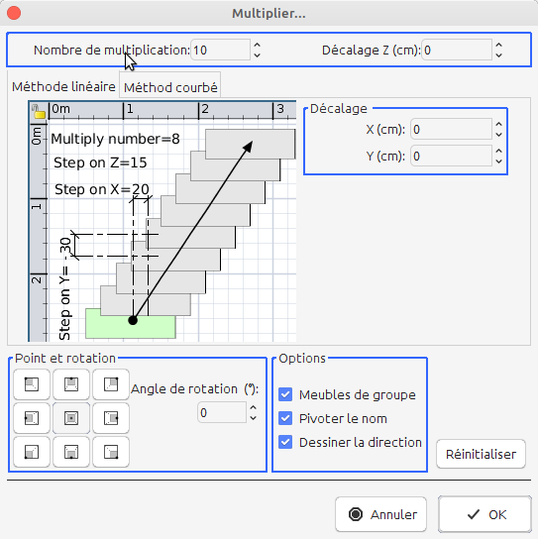
Task: Select top-left anchor point icon
Action: tap(32, 384)
